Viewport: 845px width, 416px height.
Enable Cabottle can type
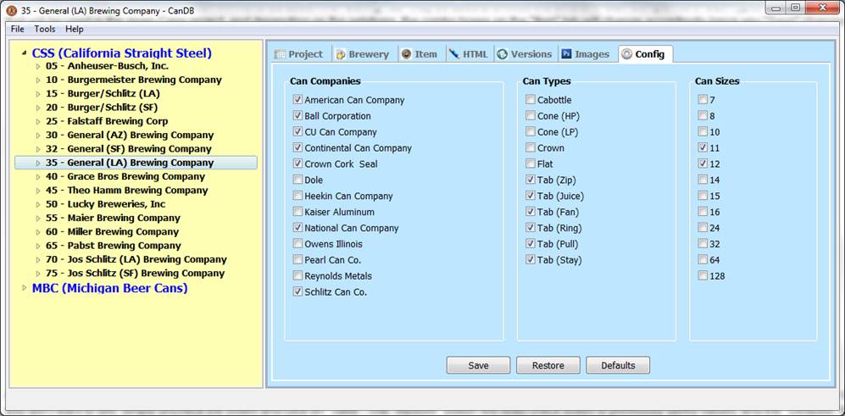pyautogui.click(x=531, y=100)
